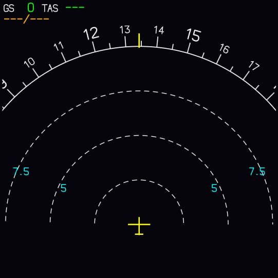Click the yellow heading lubber line
The height and width of the screenshot is (278, 278).
[x=139, y=41]
